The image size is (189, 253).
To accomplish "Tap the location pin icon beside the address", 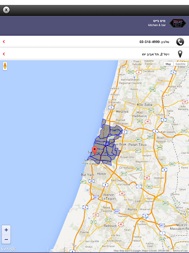I will tap(180, 54).
